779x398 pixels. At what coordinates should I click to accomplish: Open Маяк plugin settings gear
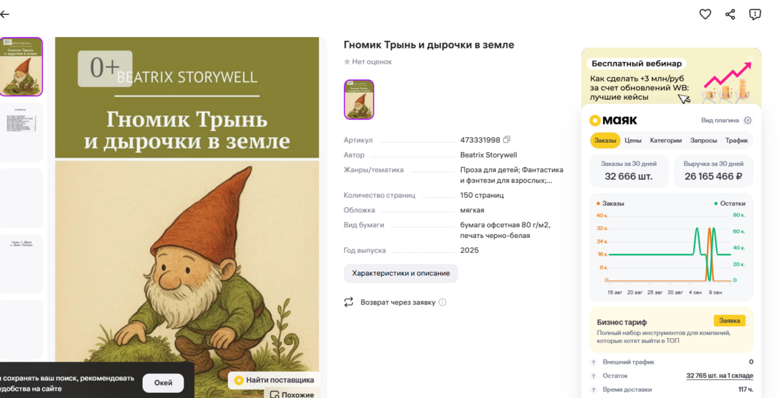click(748, 121)
